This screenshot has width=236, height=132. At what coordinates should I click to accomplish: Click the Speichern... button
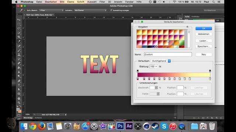pos(204,47)
